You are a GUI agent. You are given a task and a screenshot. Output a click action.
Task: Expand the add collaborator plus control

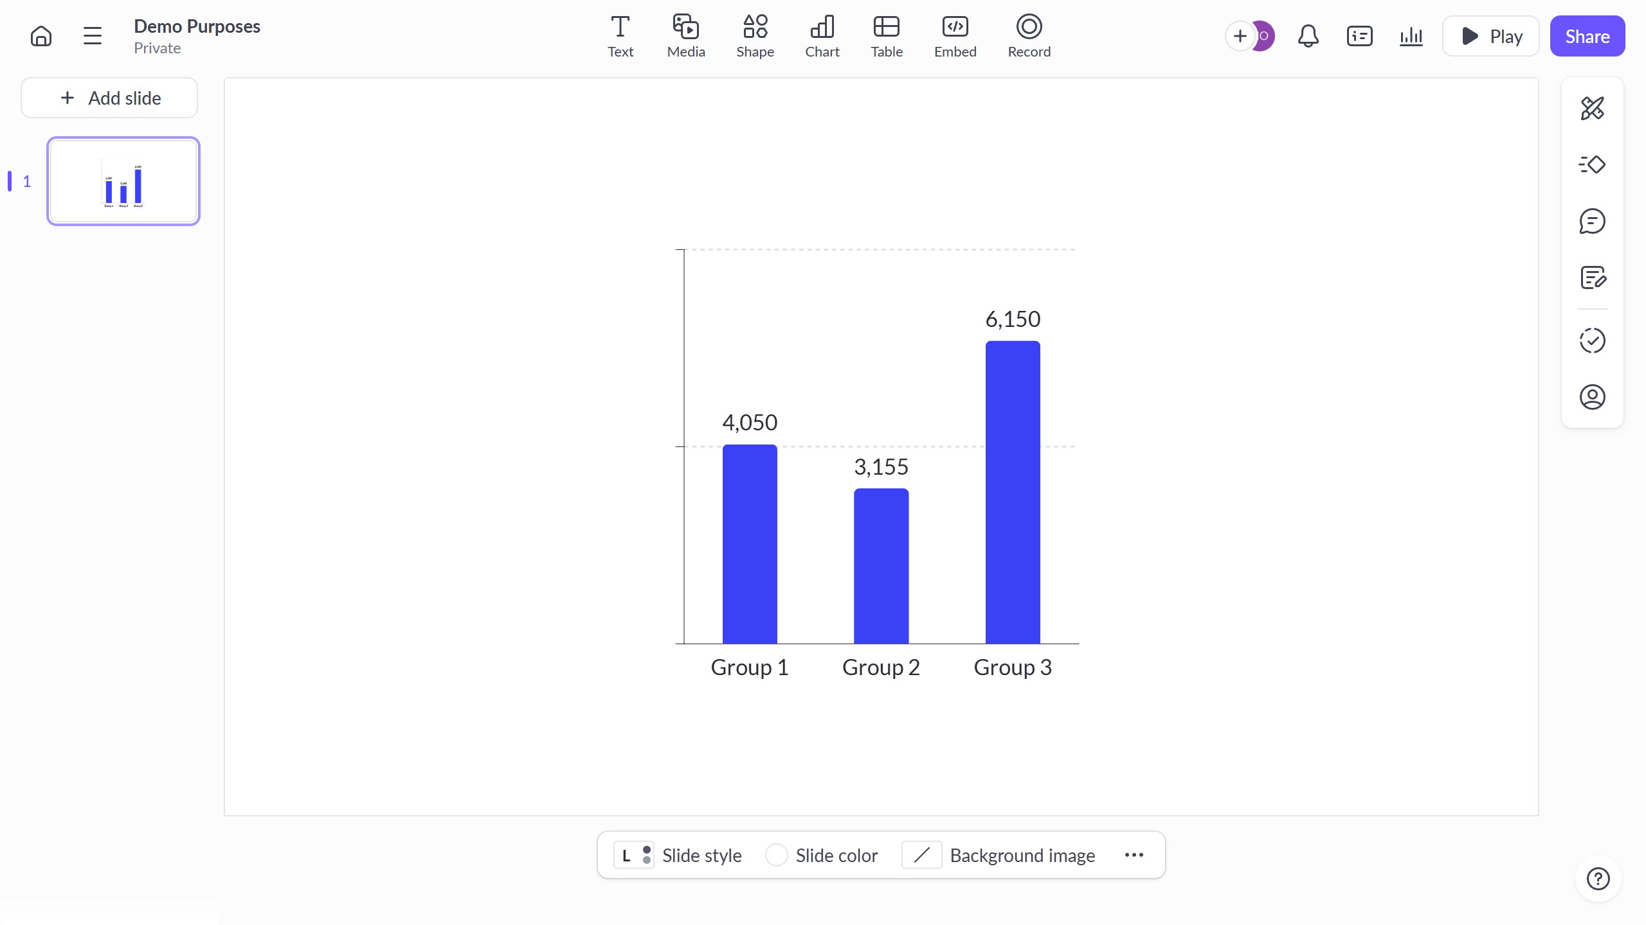click(x=1240, y=36)
